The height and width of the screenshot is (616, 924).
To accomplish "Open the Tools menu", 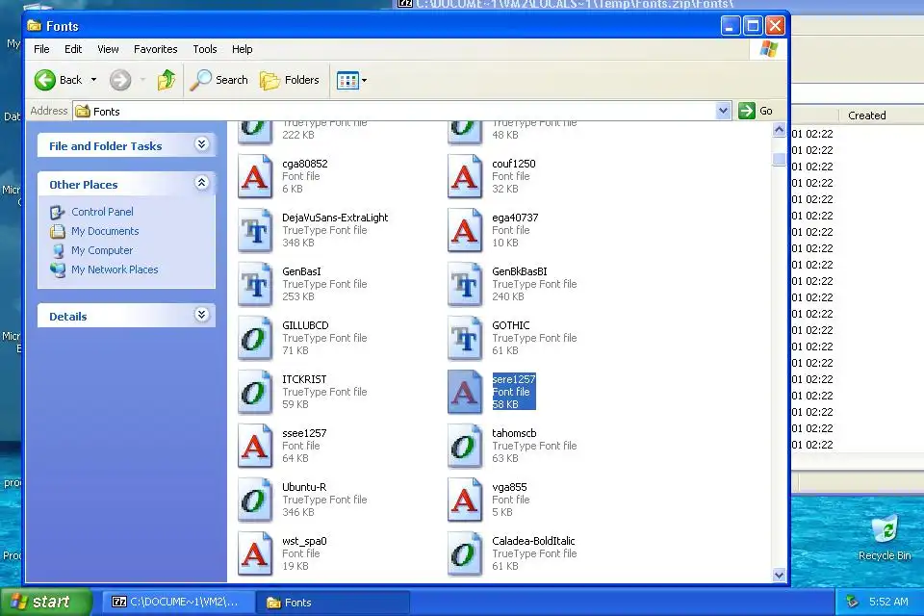I will (x=204, y=49).
